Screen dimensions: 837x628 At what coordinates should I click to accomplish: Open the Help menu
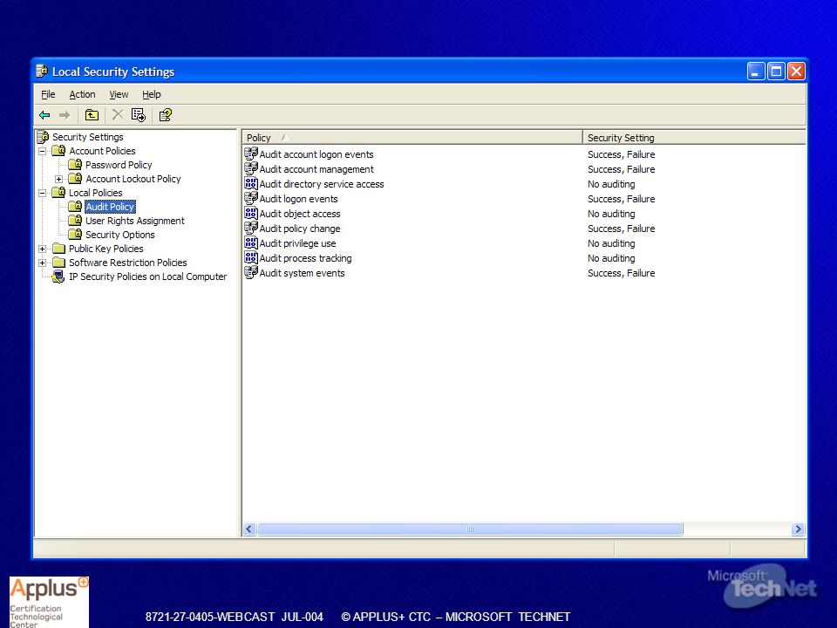point(151,94)
